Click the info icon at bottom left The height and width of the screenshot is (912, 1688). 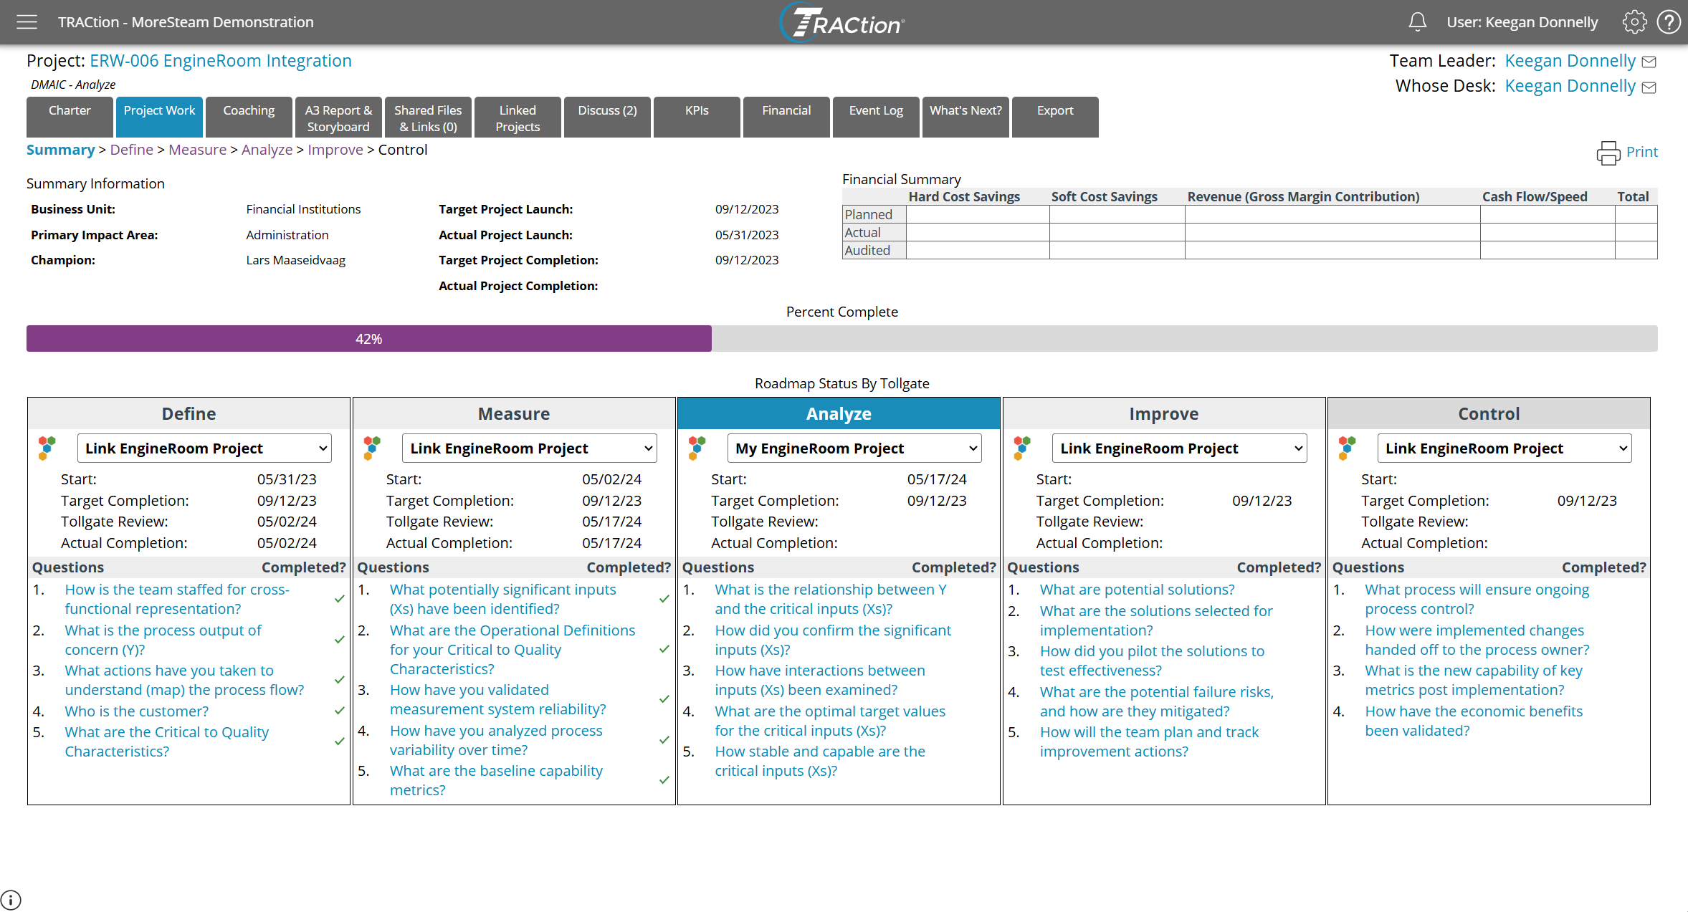point(11,899)
